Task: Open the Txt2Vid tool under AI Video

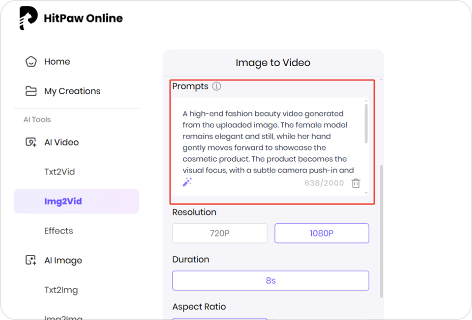Action: pyautogui.click(x=59, y=172)
